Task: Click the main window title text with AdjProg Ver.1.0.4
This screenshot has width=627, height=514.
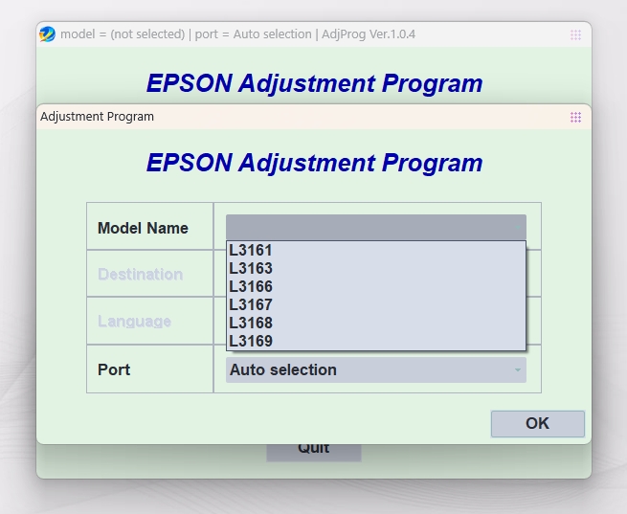Action: tap(238, 34)
